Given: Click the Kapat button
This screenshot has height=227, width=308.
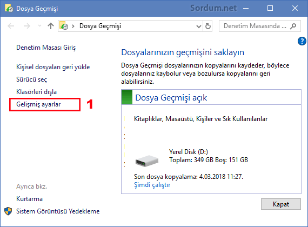Looking at the screenshot, I should (x=280, y=204).
